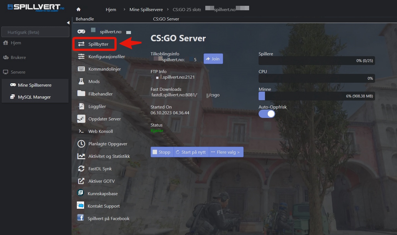
Task: Open Planlagte Oppgaver
Action: tap(108, 144)
